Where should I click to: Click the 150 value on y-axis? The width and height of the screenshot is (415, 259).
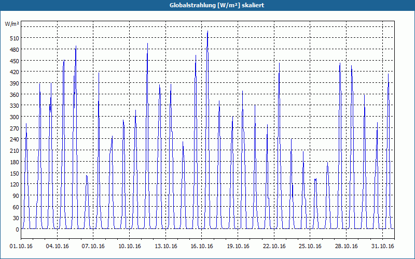[x=15, y=173]
